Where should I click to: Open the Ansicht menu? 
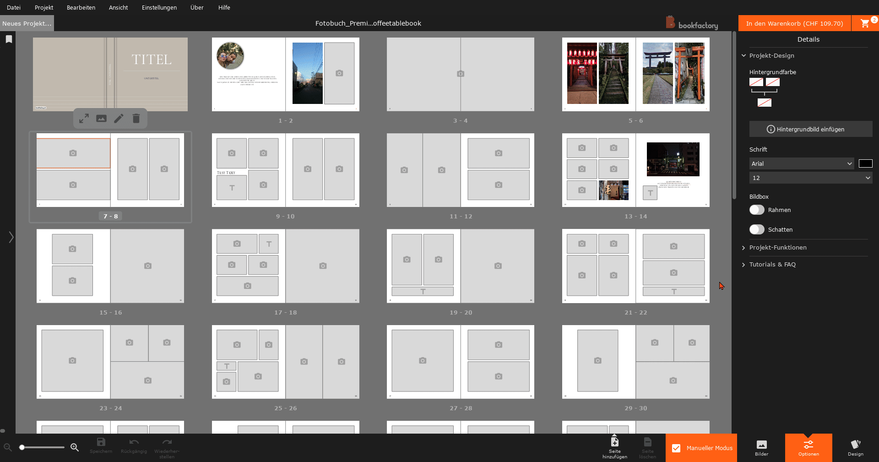[x=118, y=8]
